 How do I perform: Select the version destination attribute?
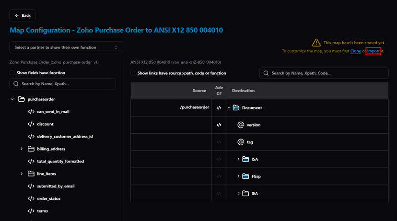[254, 125]
